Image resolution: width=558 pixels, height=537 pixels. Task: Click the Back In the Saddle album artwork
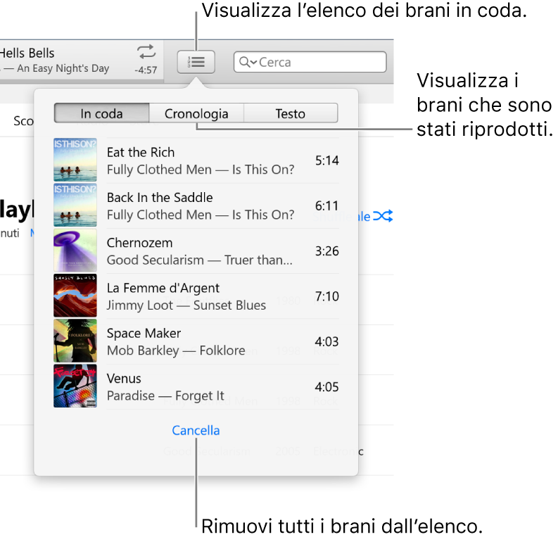pos(75,205)
